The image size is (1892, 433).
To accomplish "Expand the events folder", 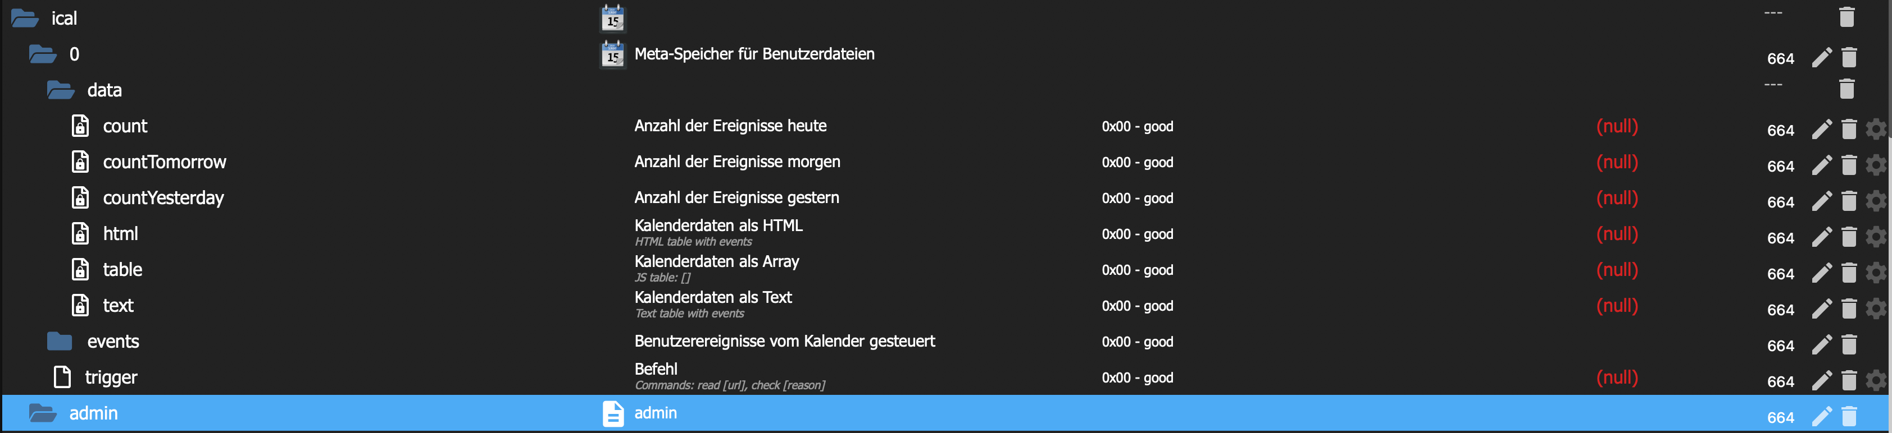I will 60,342.
